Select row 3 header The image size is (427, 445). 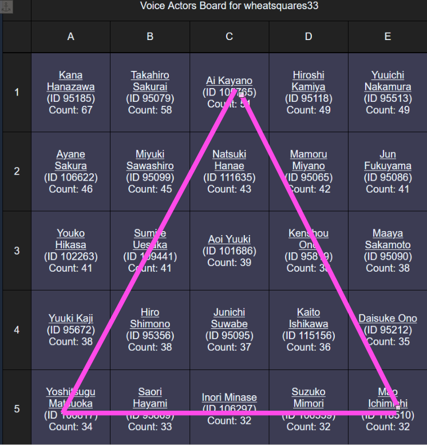tap(17, 251)
